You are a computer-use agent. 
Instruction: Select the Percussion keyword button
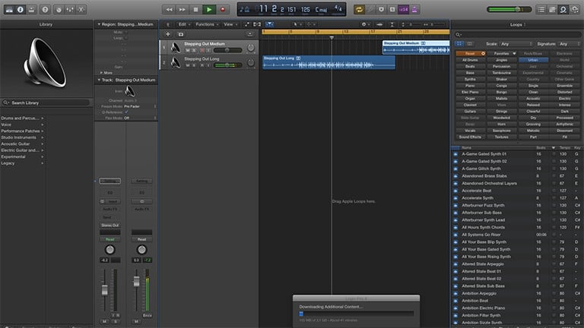(502, 66)
